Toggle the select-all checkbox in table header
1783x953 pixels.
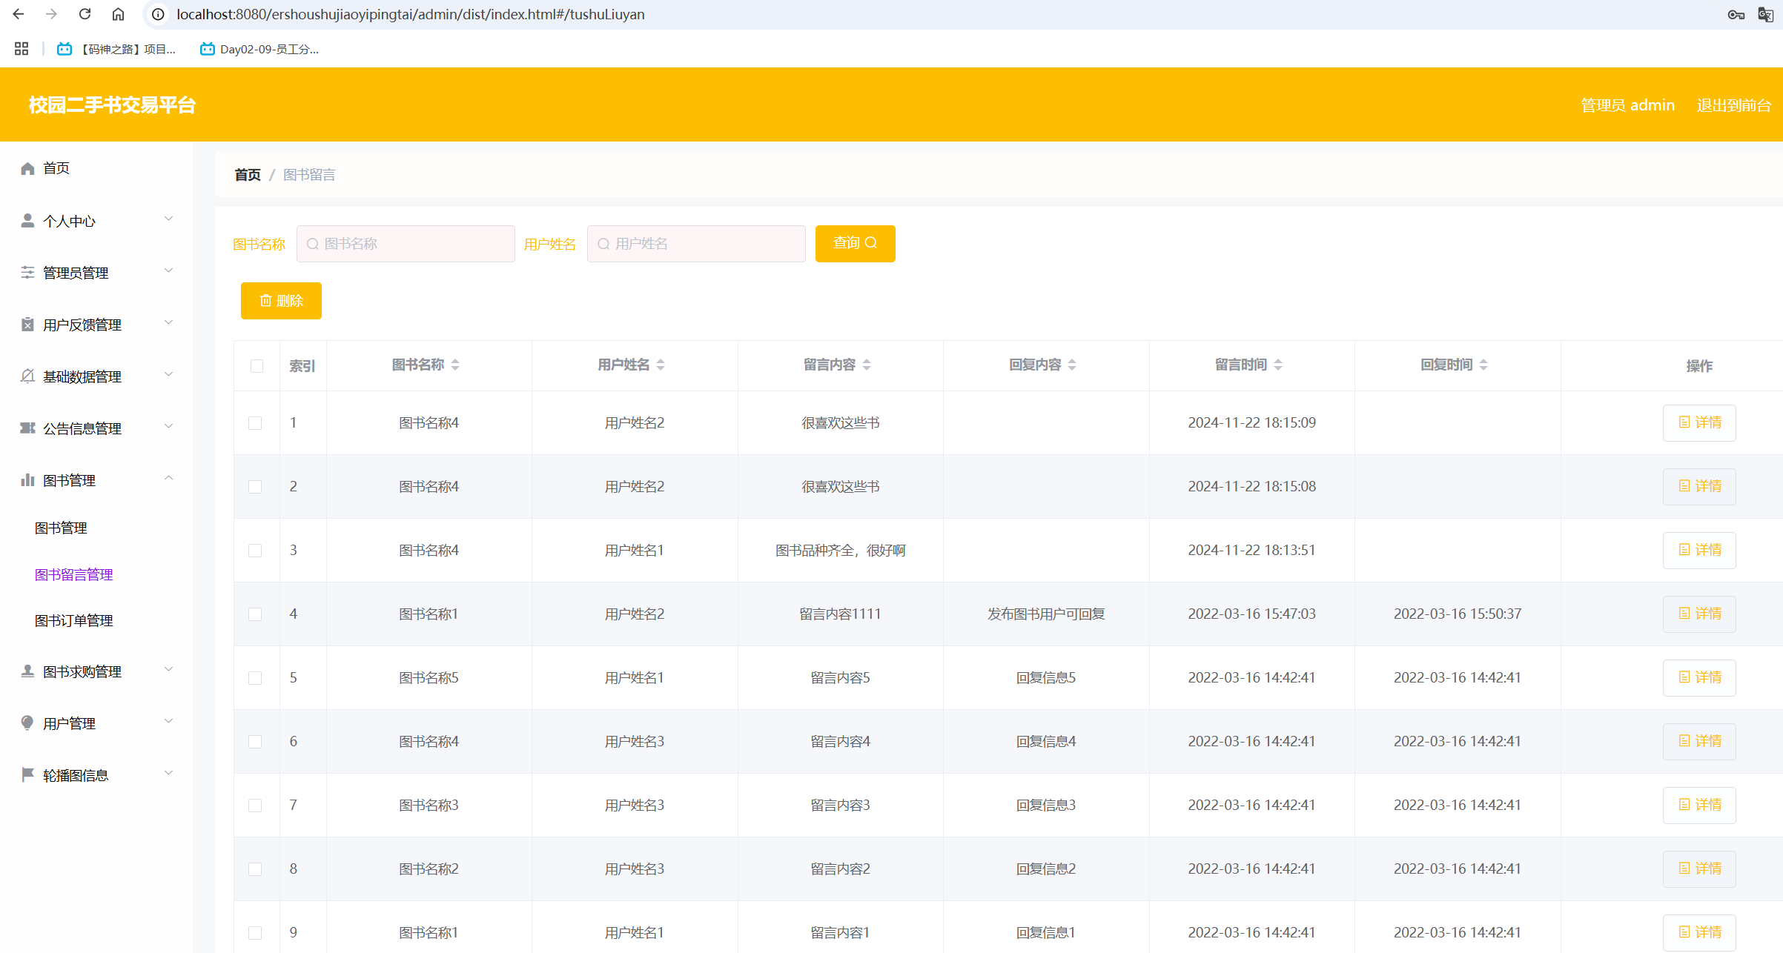[257, 366]
